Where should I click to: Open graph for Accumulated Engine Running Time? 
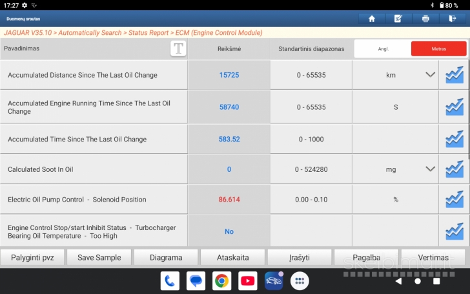455,107
